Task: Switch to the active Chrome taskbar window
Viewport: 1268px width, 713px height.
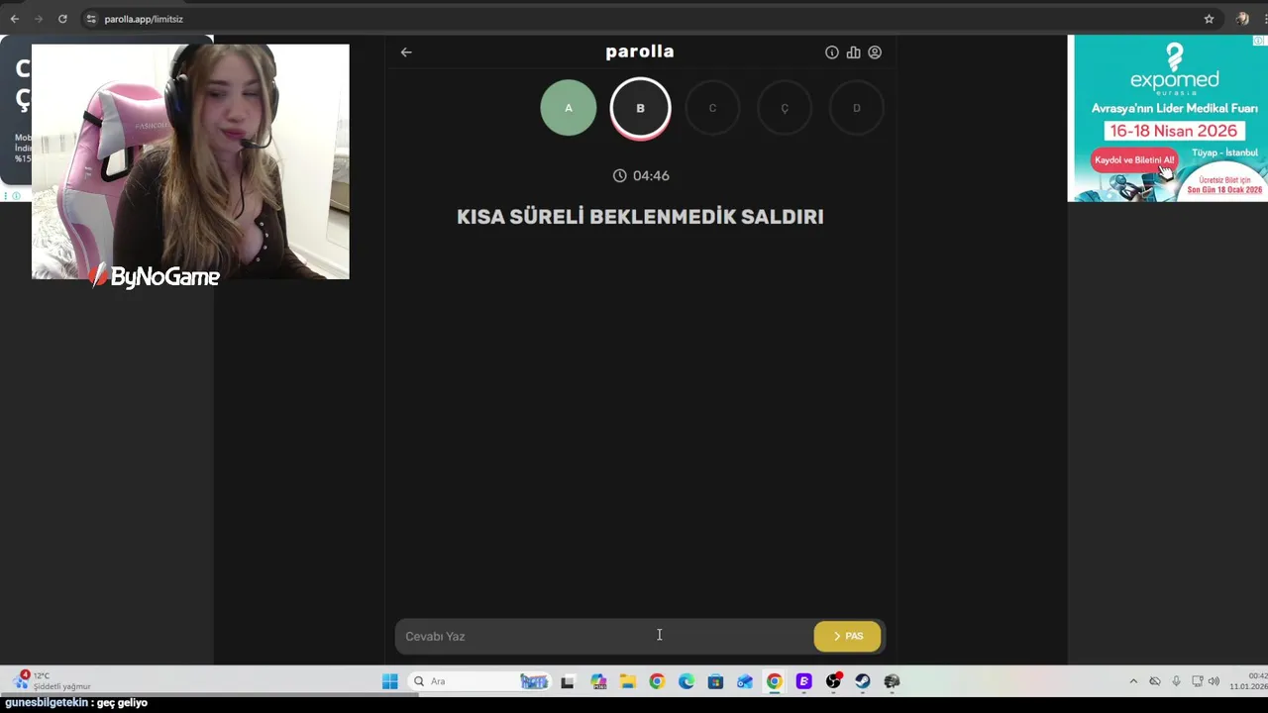Action: (x=775, y=681)
